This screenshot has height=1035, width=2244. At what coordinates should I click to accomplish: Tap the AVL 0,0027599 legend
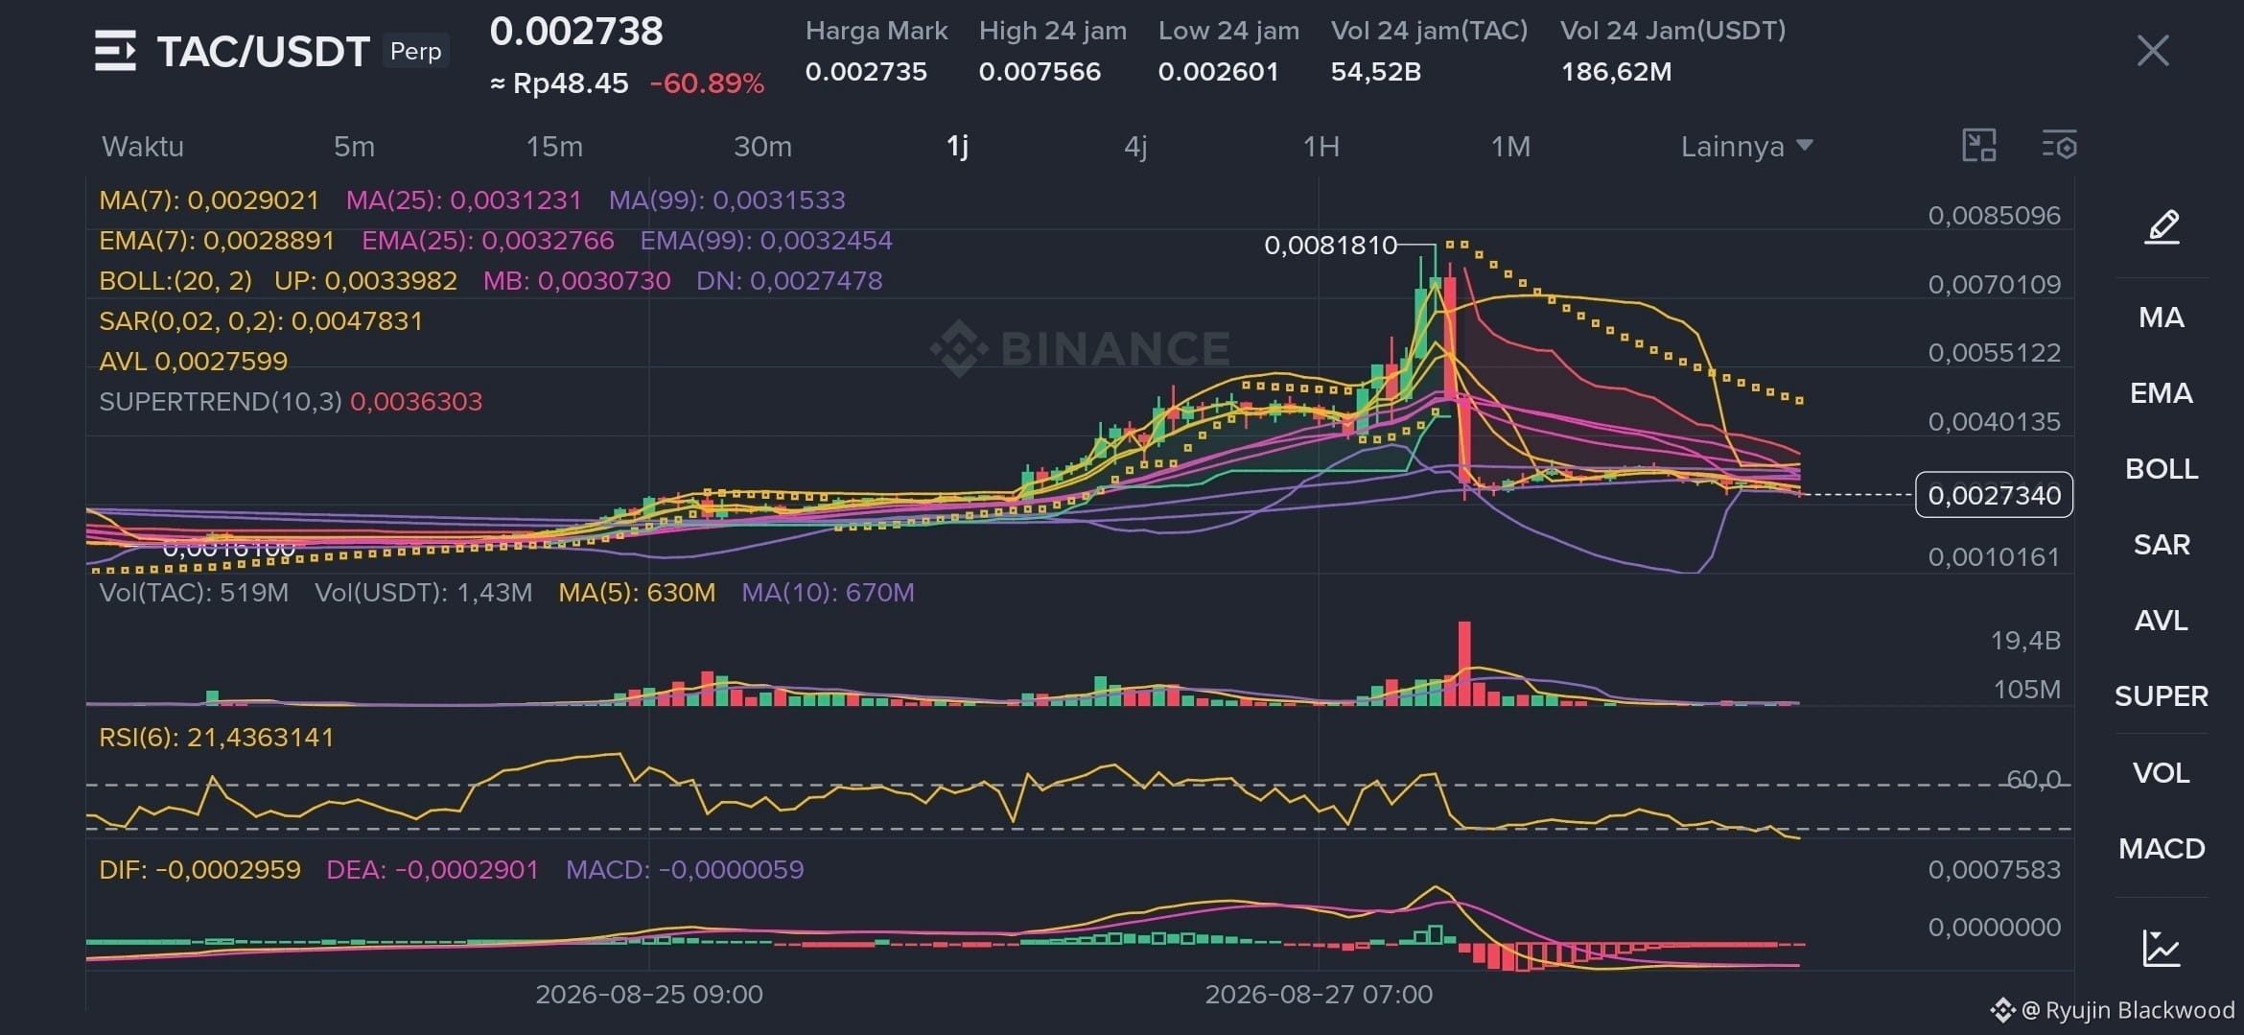coord(193,362)
